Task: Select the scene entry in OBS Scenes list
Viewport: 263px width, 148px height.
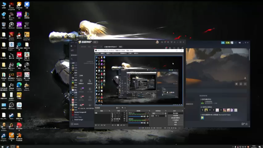Action: pyautogui.click(x=103, y=113)
